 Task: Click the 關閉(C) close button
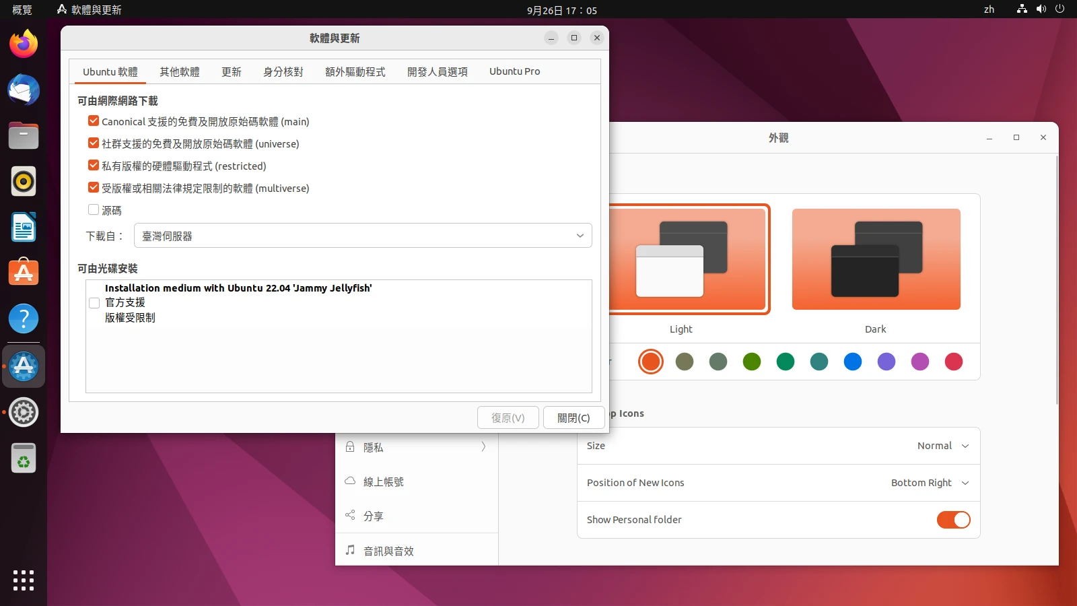coord(574,417)
